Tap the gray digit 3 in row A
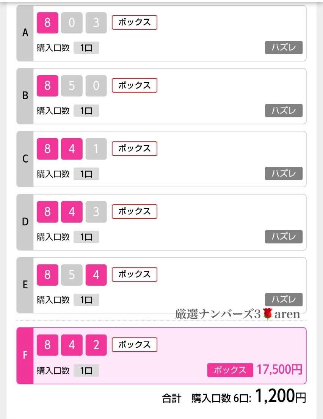This screenshot has height=419, width=323. pos(96,23)
